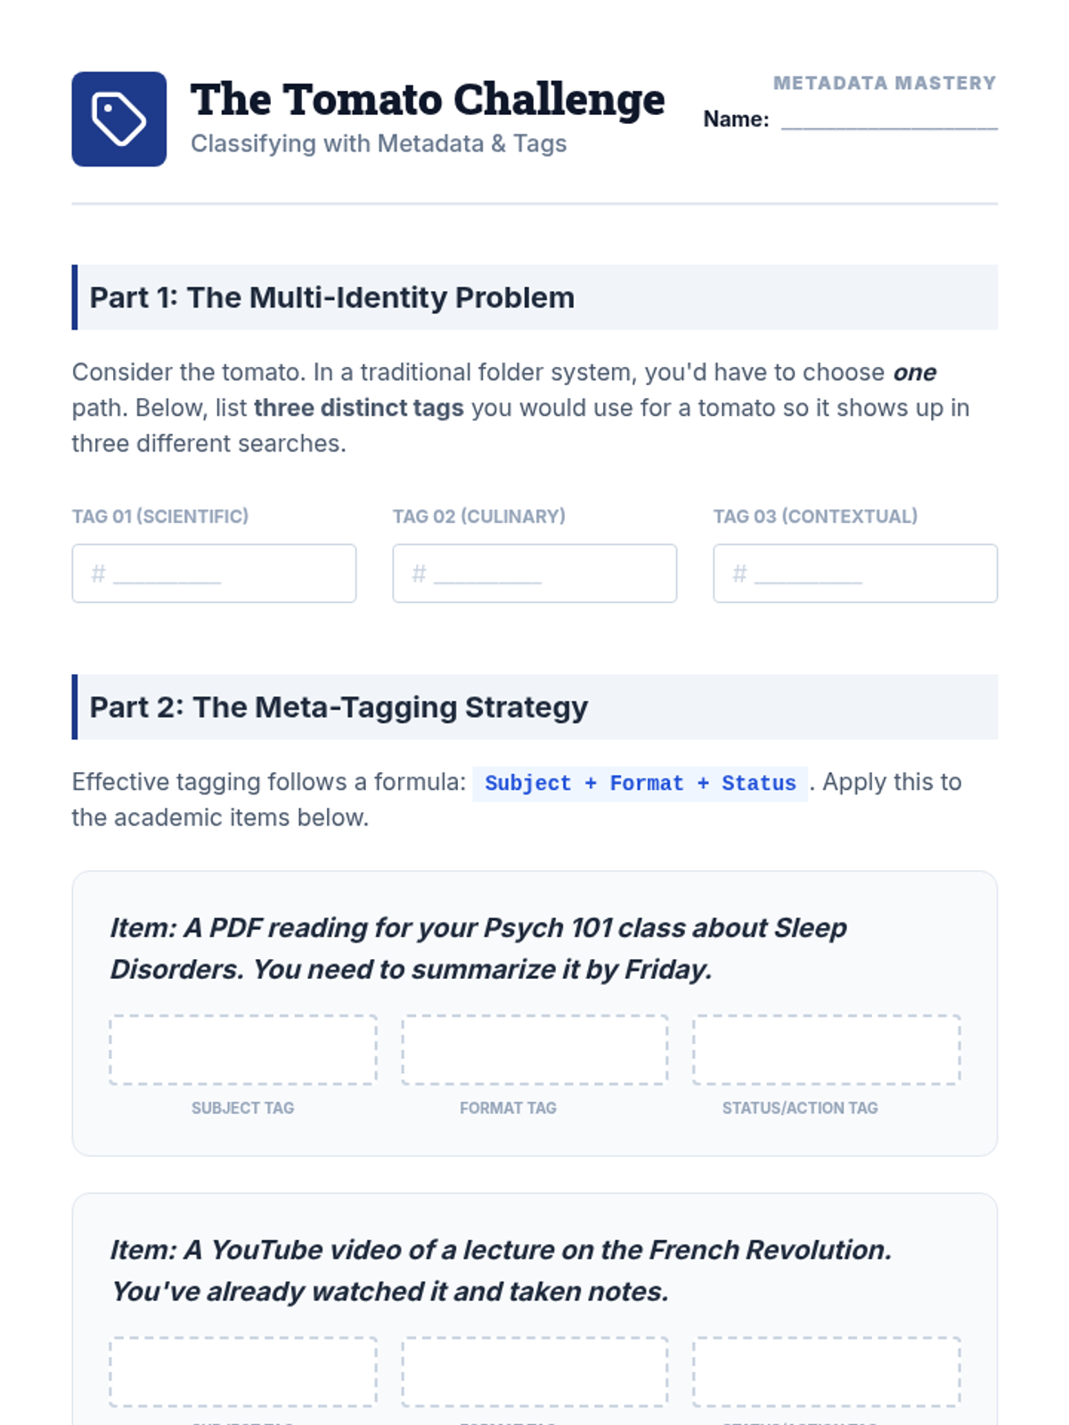Click the Classifying with Metadata & Tags subtitle

coord(379,143)
